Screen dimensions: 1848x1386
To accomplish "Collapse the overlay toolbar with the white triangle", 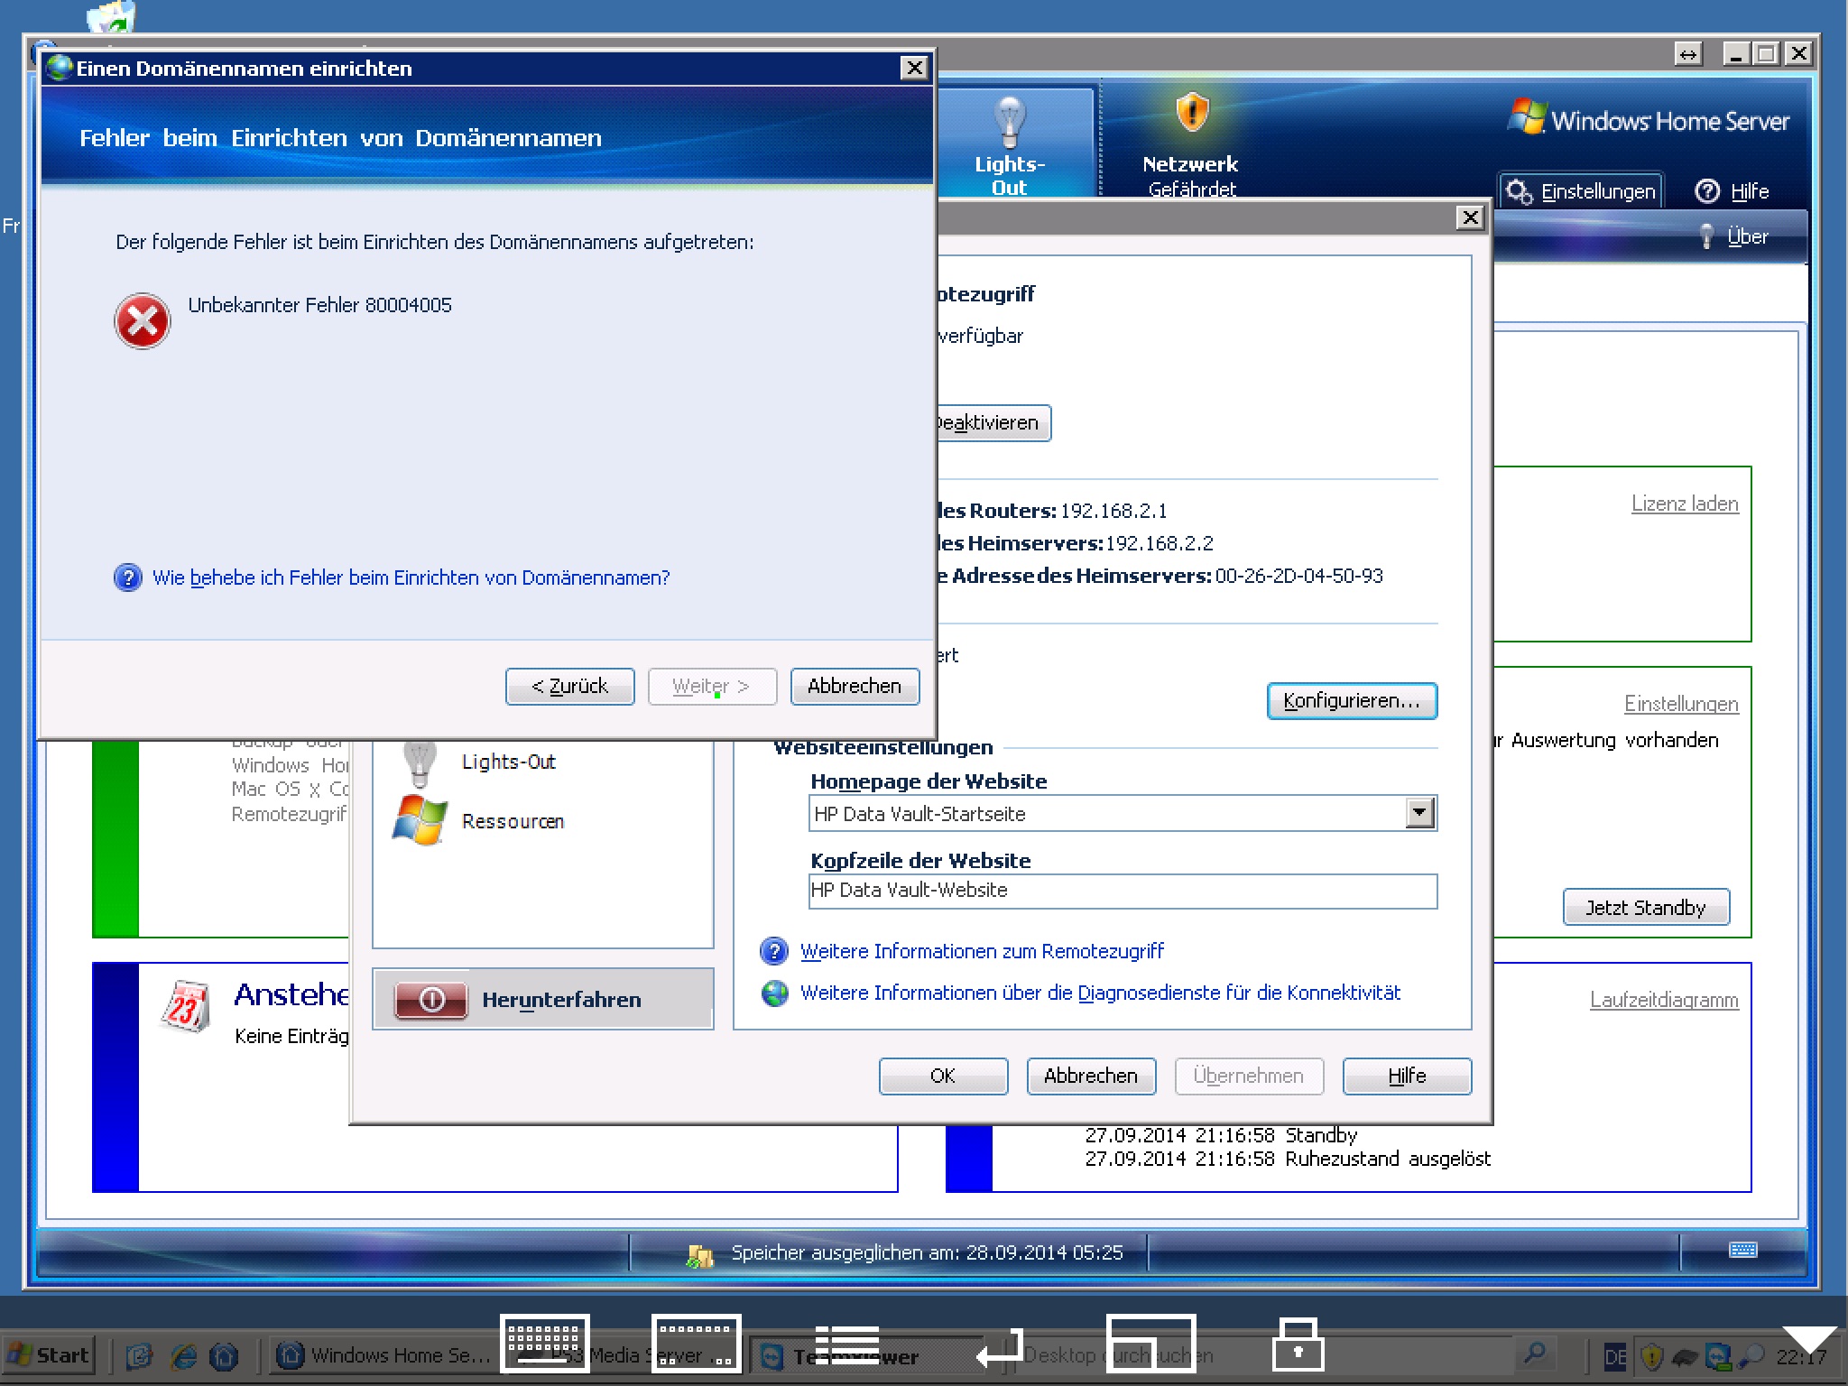I will (1809, 1339).
